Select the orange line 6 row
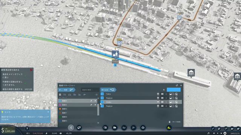The height and width of the screenshot is (135, 241). [x=78, y=109]
